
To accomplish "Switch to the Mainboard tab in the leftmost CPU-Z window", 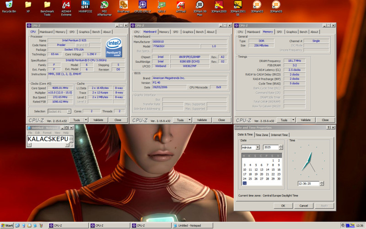I will coord(46,32).
